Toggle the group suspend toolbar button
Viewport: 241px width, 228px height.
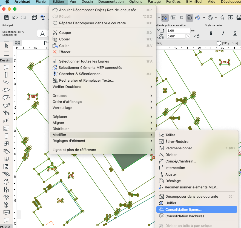pos(189,17)
